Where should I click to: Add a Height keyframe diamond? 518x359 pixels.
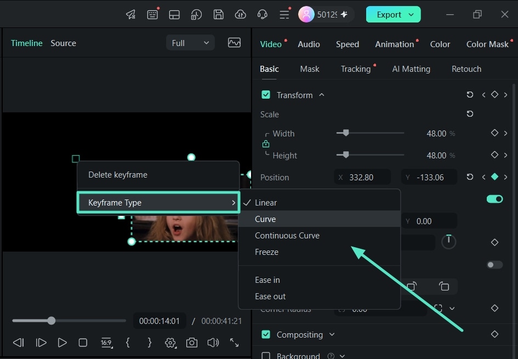[x=494, y=155]
